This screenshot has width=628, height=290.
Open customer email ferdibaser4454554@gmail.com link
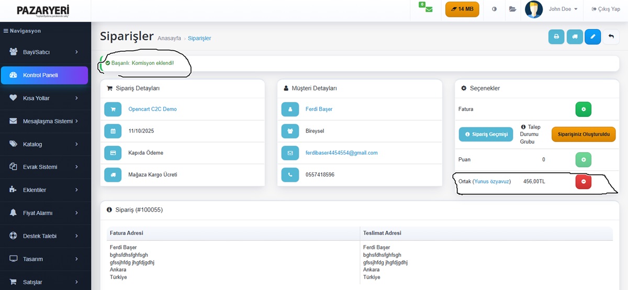(341, 153)
